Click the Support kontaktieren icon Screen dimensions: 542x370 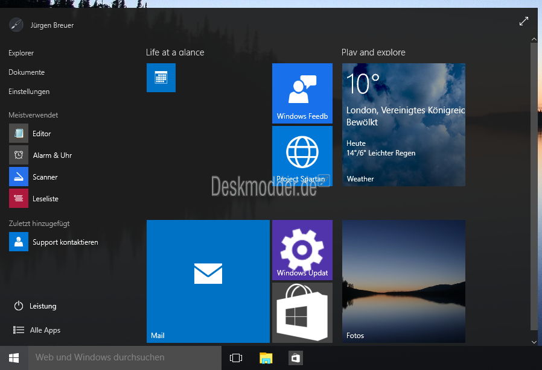(19, 242)
